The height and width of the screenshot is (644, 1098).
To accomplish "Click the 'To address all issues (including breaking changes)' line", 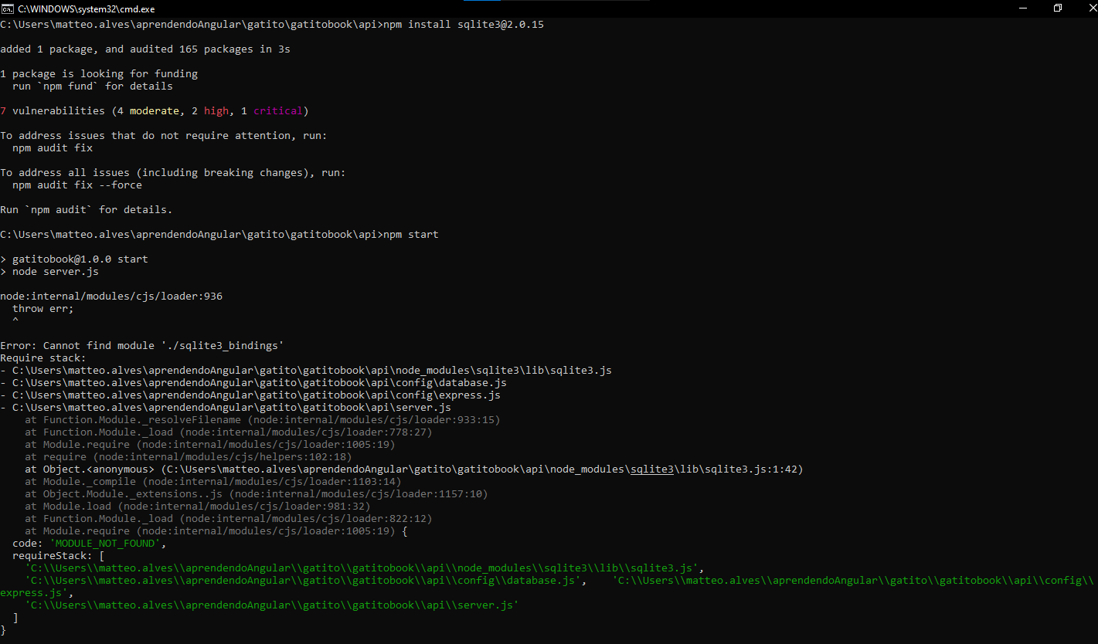I will (x=173, y=173).
